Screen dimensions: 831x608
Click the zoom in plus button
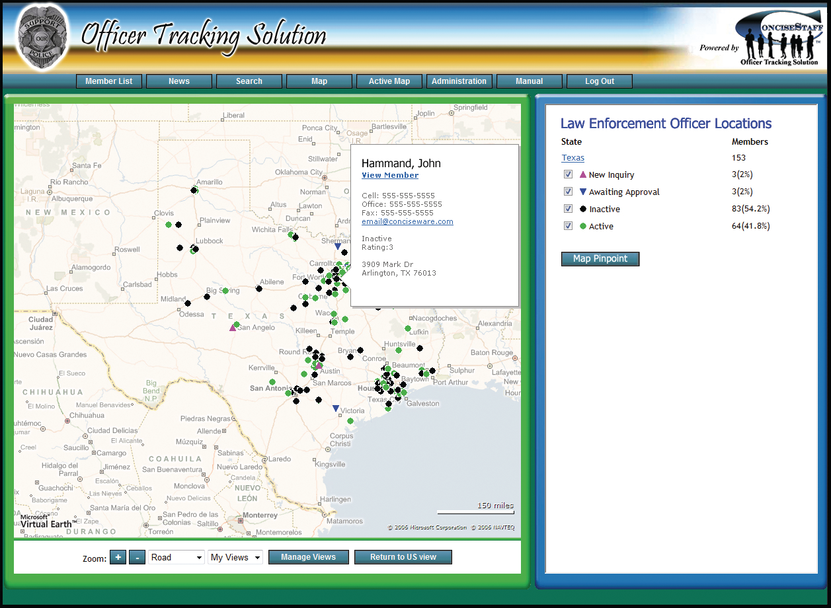[x=118, y=557]
